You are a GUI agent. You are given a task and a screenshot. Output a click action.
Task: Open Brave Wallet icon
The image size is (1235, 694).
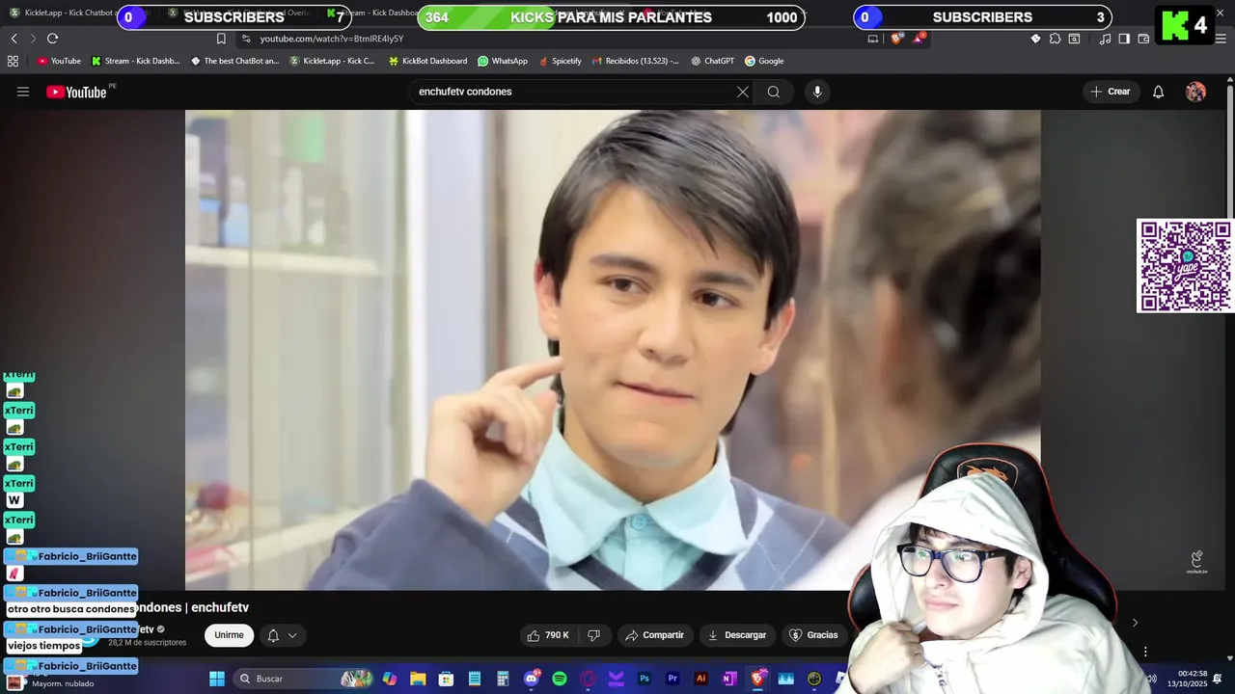tap(1143, 39)
